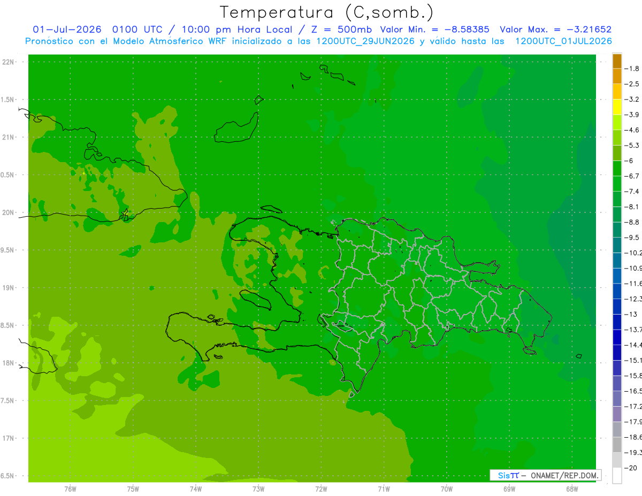Click the '-20' color scale label
Viewport: 642px width, 496px height.
tap(631, 468)
